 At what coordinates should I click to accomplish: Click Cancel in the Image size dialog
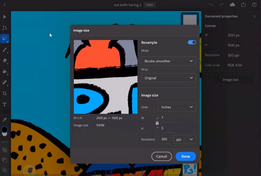tap(162, 156)
